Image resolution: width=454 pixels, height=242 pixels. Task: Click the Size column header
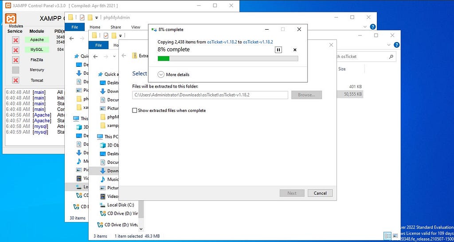pyautogui.click(x=342, y=69)
